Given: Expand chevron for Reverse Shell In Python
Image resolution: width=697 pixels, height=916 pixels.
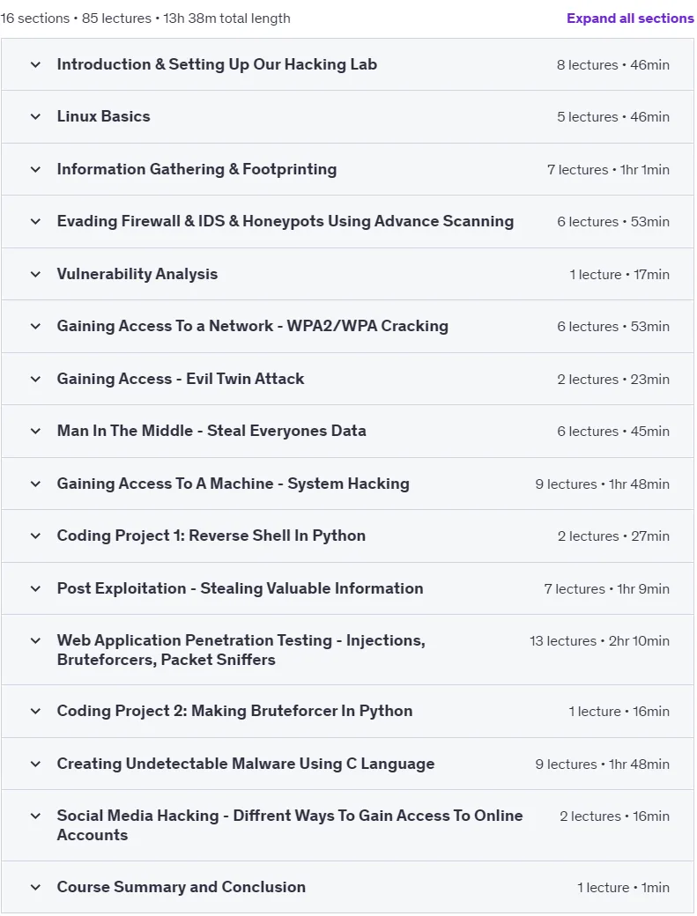Looking at the screenshot, I should click(35, 536).
